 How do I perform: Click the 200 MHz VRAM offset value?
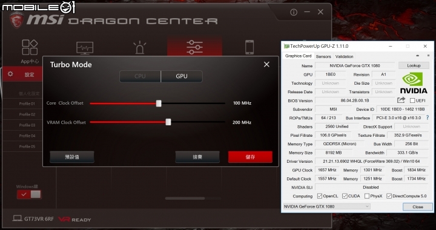pos(242,122)
